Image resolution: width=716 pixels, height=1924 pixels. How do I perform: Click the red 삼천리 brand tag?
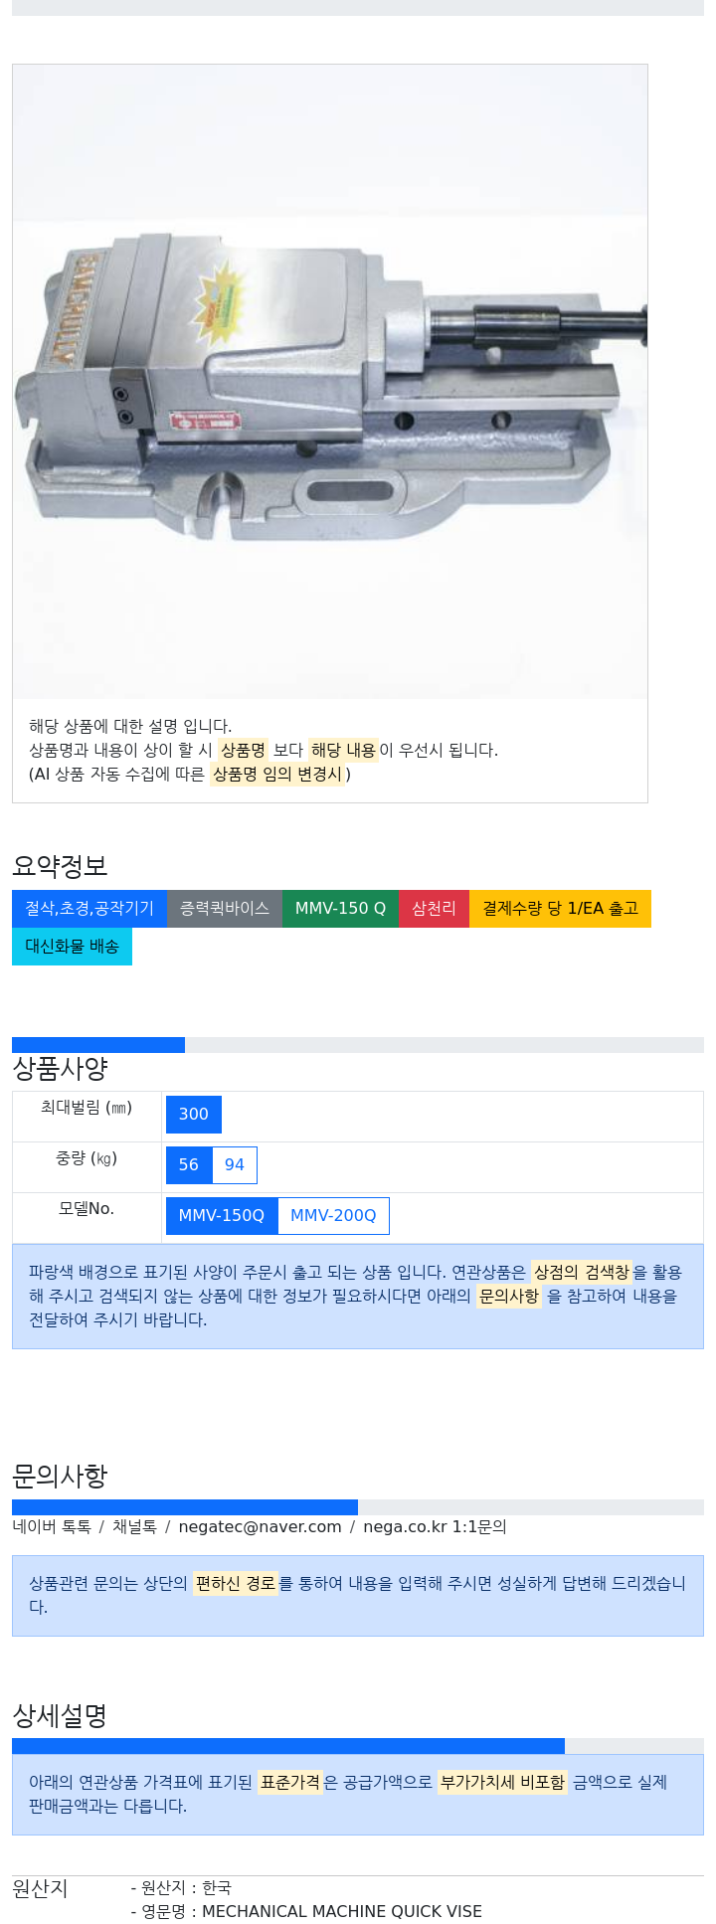[434, 909]
